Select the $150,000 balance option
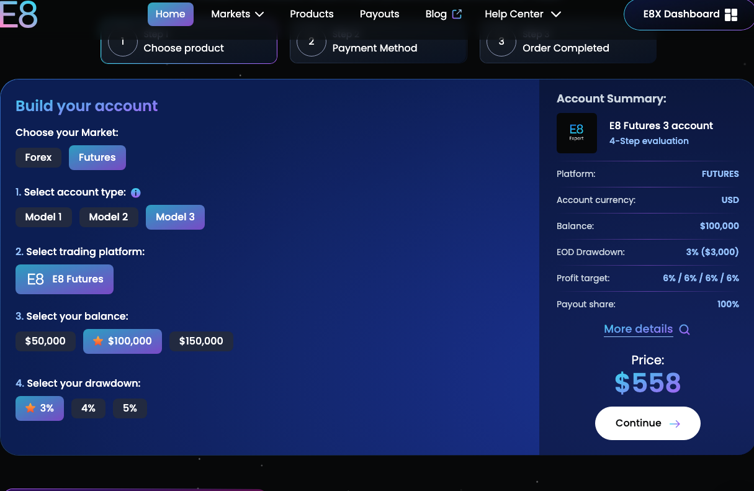 pos(201,341)
